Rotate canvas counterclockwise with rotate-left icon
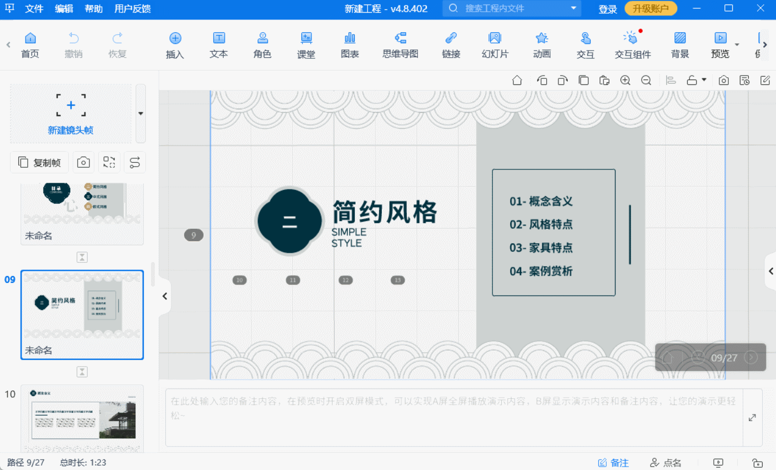The image size is (776, 470). (542, 81)
